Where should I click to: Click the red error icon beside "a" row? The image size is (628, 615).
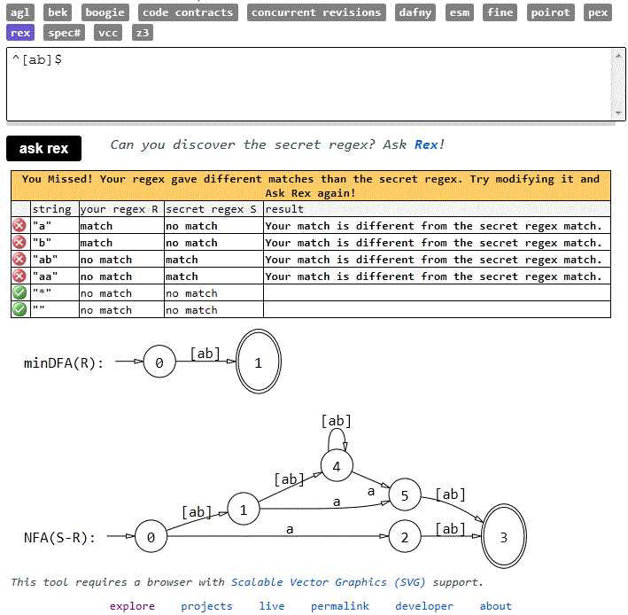(x=19, y=226)
